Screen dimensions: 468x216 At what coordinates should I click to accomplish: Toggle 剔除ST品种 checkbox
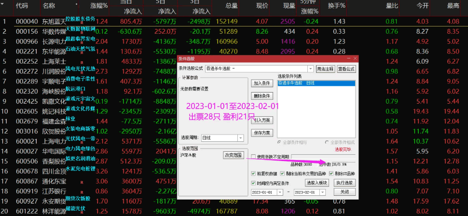click(x=331, y=174)
